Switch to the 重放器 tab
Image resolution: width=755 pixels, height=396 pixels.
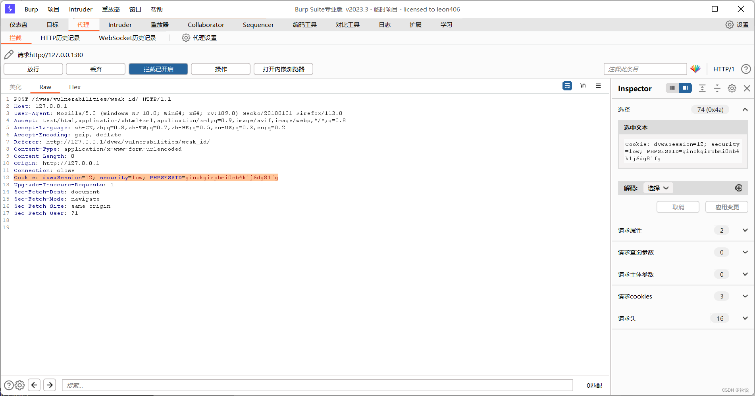pos(160,25)
